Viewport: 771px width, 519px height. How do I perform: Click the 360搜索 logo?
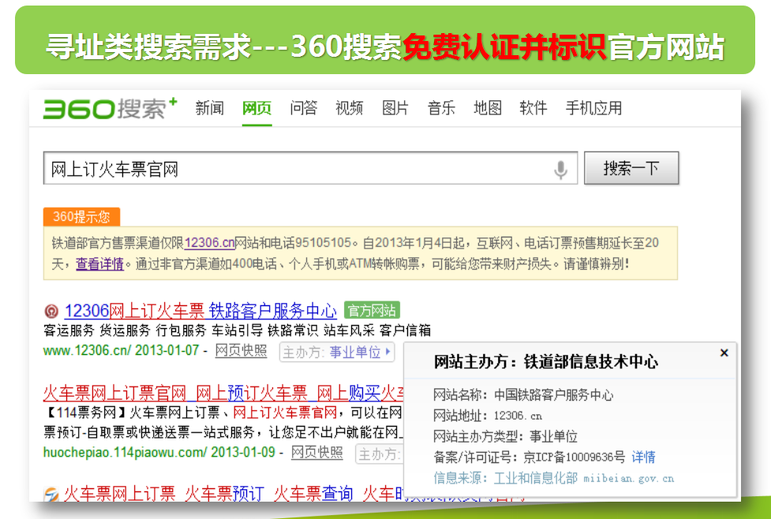click(103, 107)
